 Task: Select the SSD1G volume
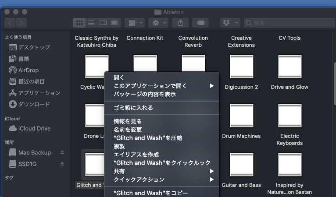(x=23, y=164)
